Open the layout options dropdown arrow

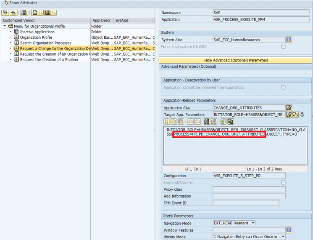[x=55, y=13]
